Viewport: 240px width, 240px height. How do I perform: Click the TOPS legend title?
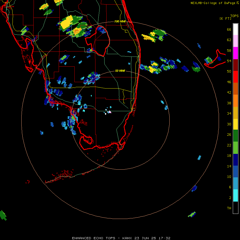tap(234, 16)
